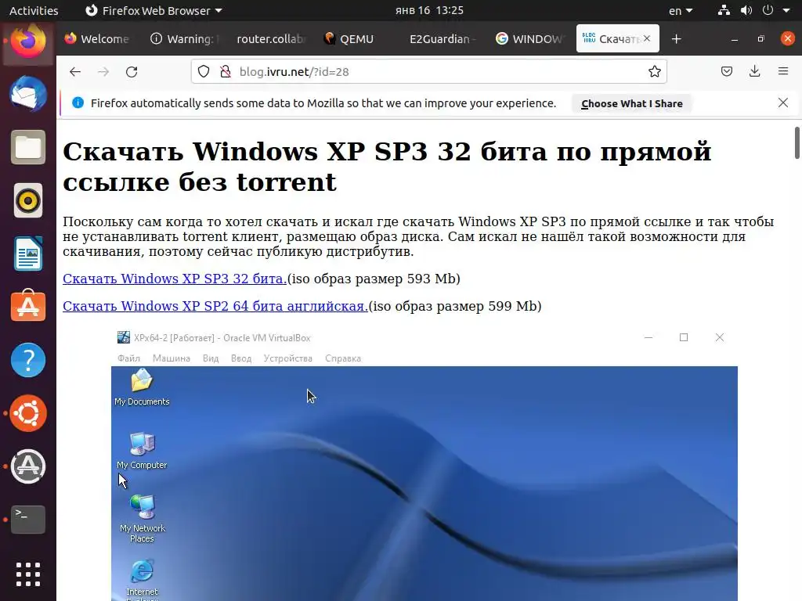Switch to the router.collab tab

271,39
